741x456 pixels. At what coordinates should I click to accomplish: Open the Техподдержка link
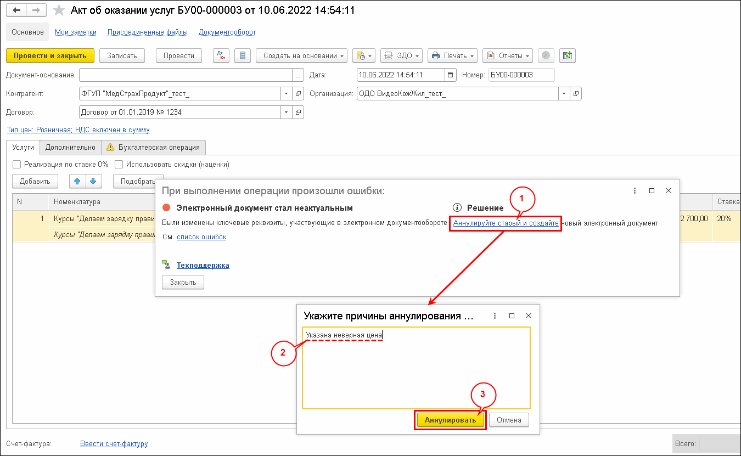pos(203,265)
